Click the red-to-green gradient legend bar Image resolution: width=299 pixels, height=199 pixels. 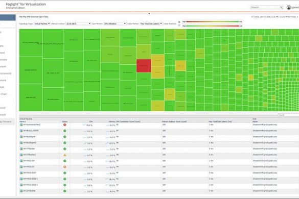pos(212,22)
